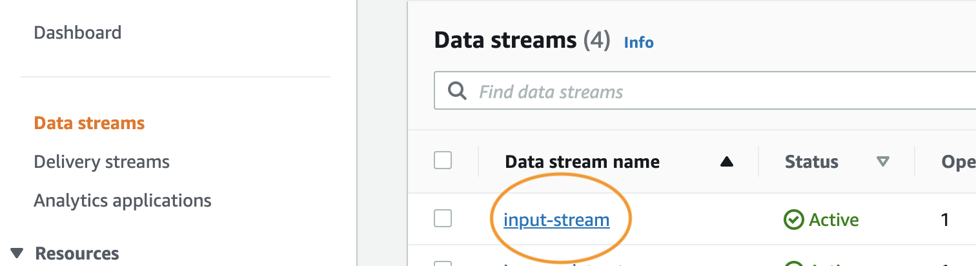This screenshot has height=266, width=976.
Task: Open the input-stream data stream link
Action: click(x=556, y=220)
